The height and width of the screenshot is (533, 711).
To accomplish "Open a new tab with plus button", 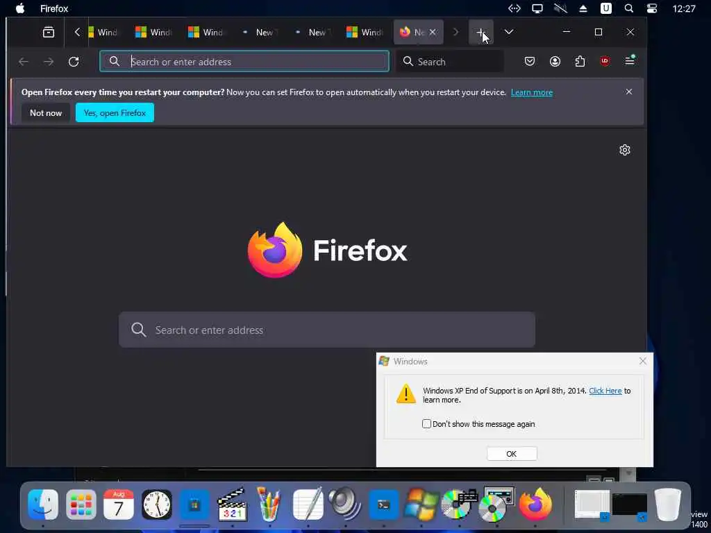I will tap(481, 32).
